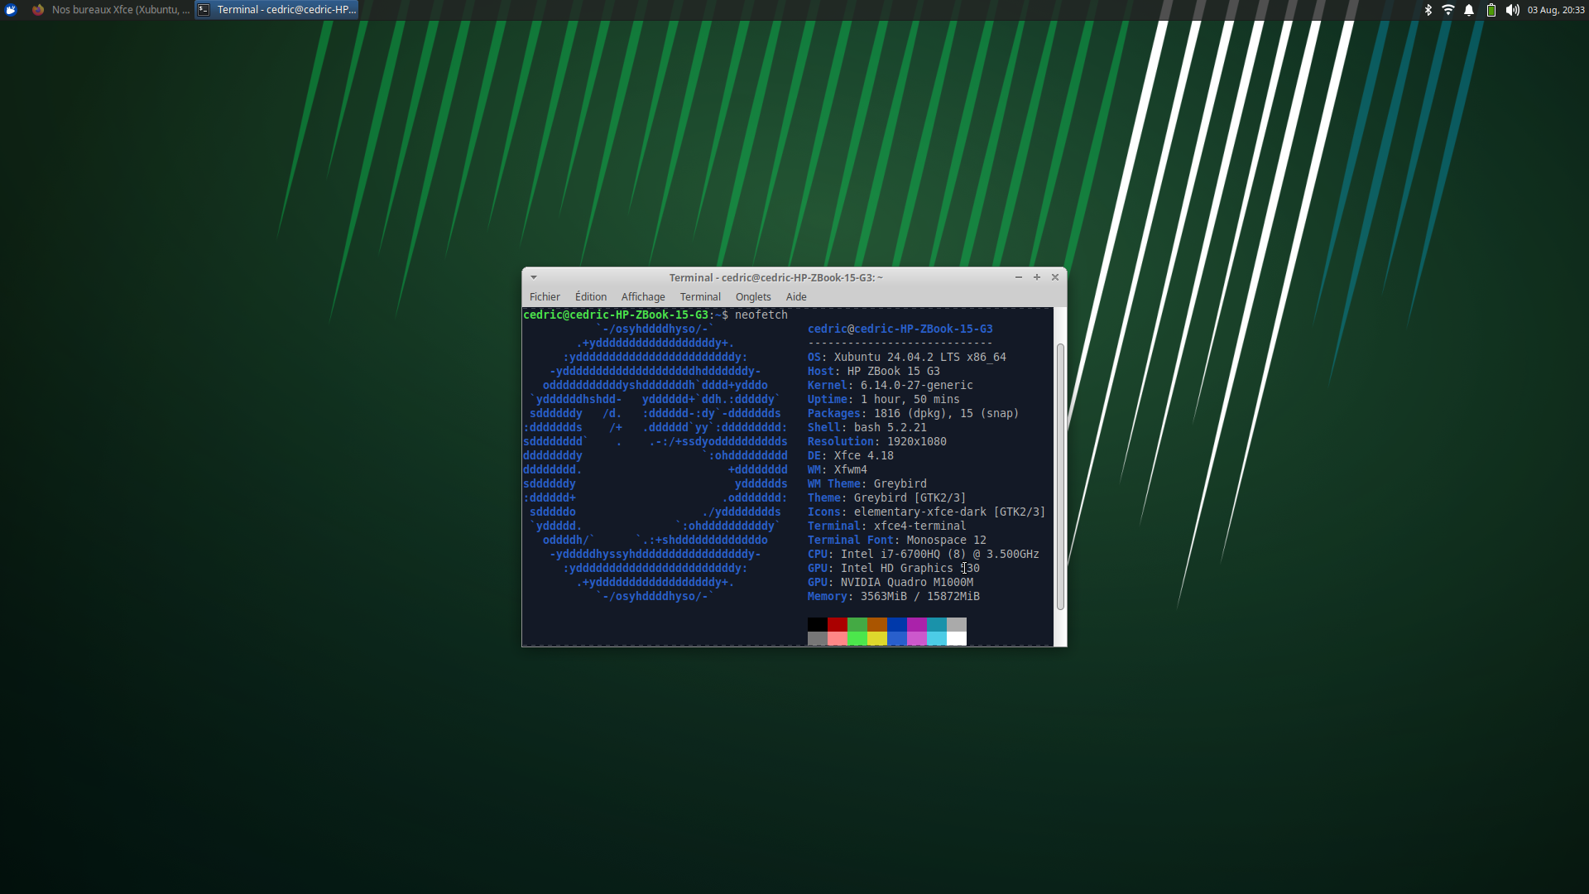The image size is (1589, 894).
Task: Open the Whisker applications menu icon
Action: point(11,10)
